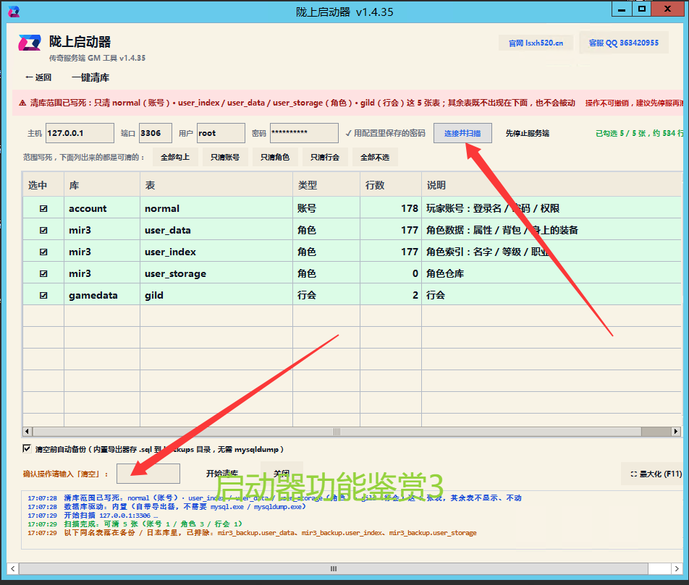The image size is (689, 585).
Task: Click the 只清账号 button
Action: click(x=225, y=157)
